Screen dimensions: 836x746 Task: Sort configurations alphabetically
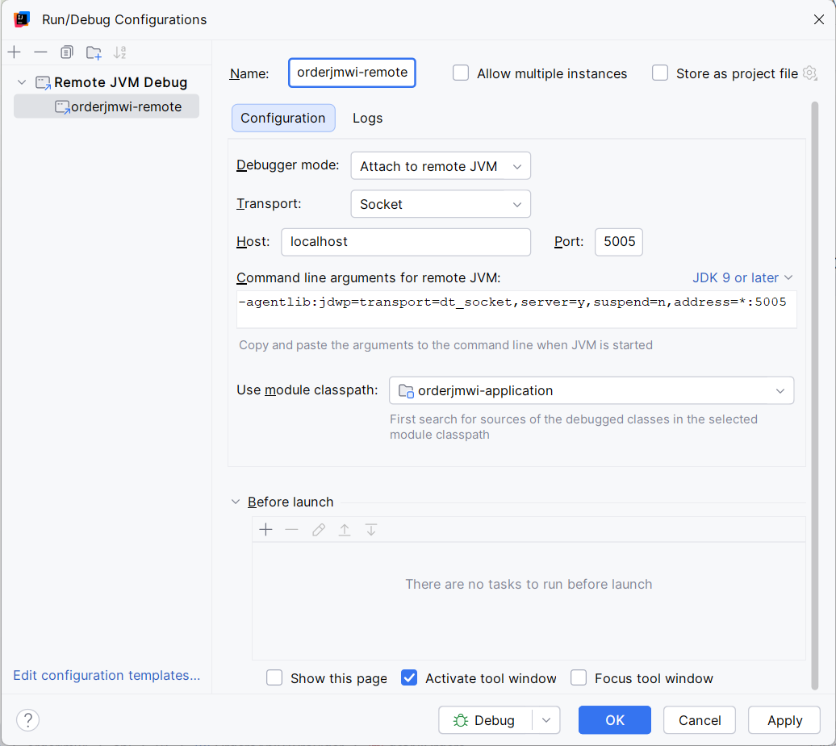119,52
